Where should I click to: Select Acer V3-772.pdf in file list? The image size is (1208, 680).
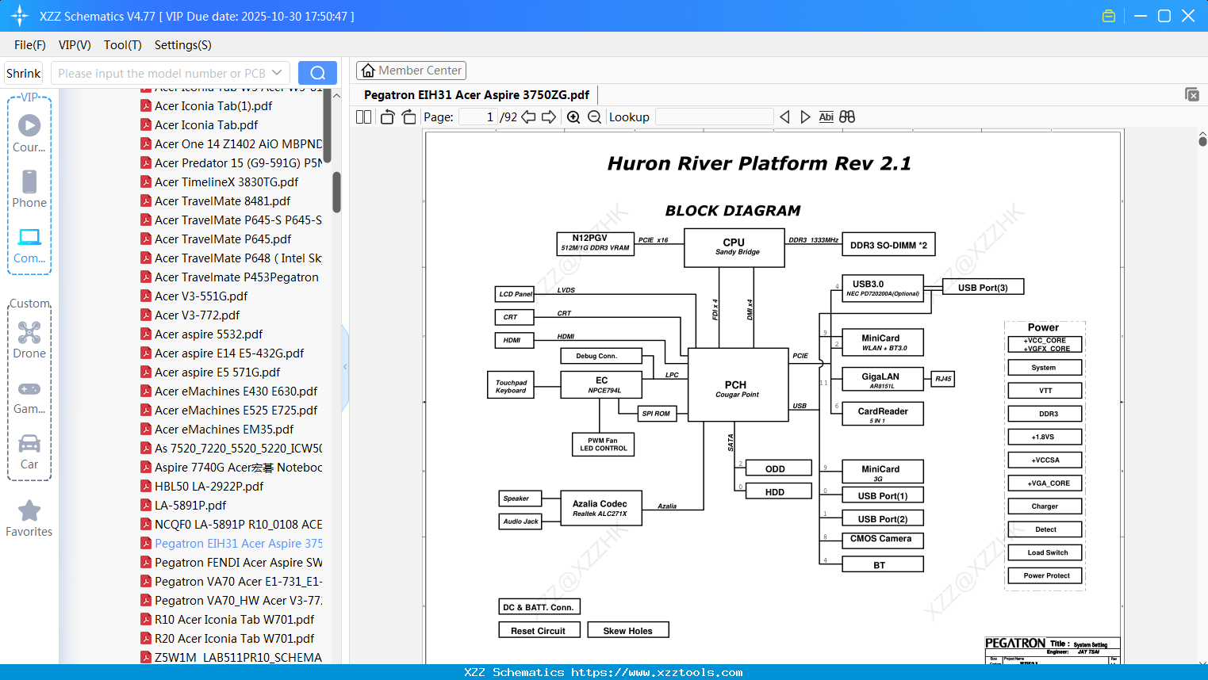pos(197,315)
